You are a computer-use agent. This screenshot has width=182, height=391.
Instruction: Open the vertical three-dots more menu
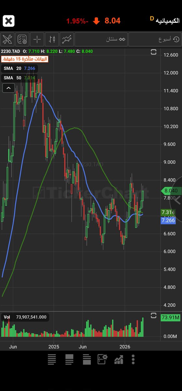(133, 359)
